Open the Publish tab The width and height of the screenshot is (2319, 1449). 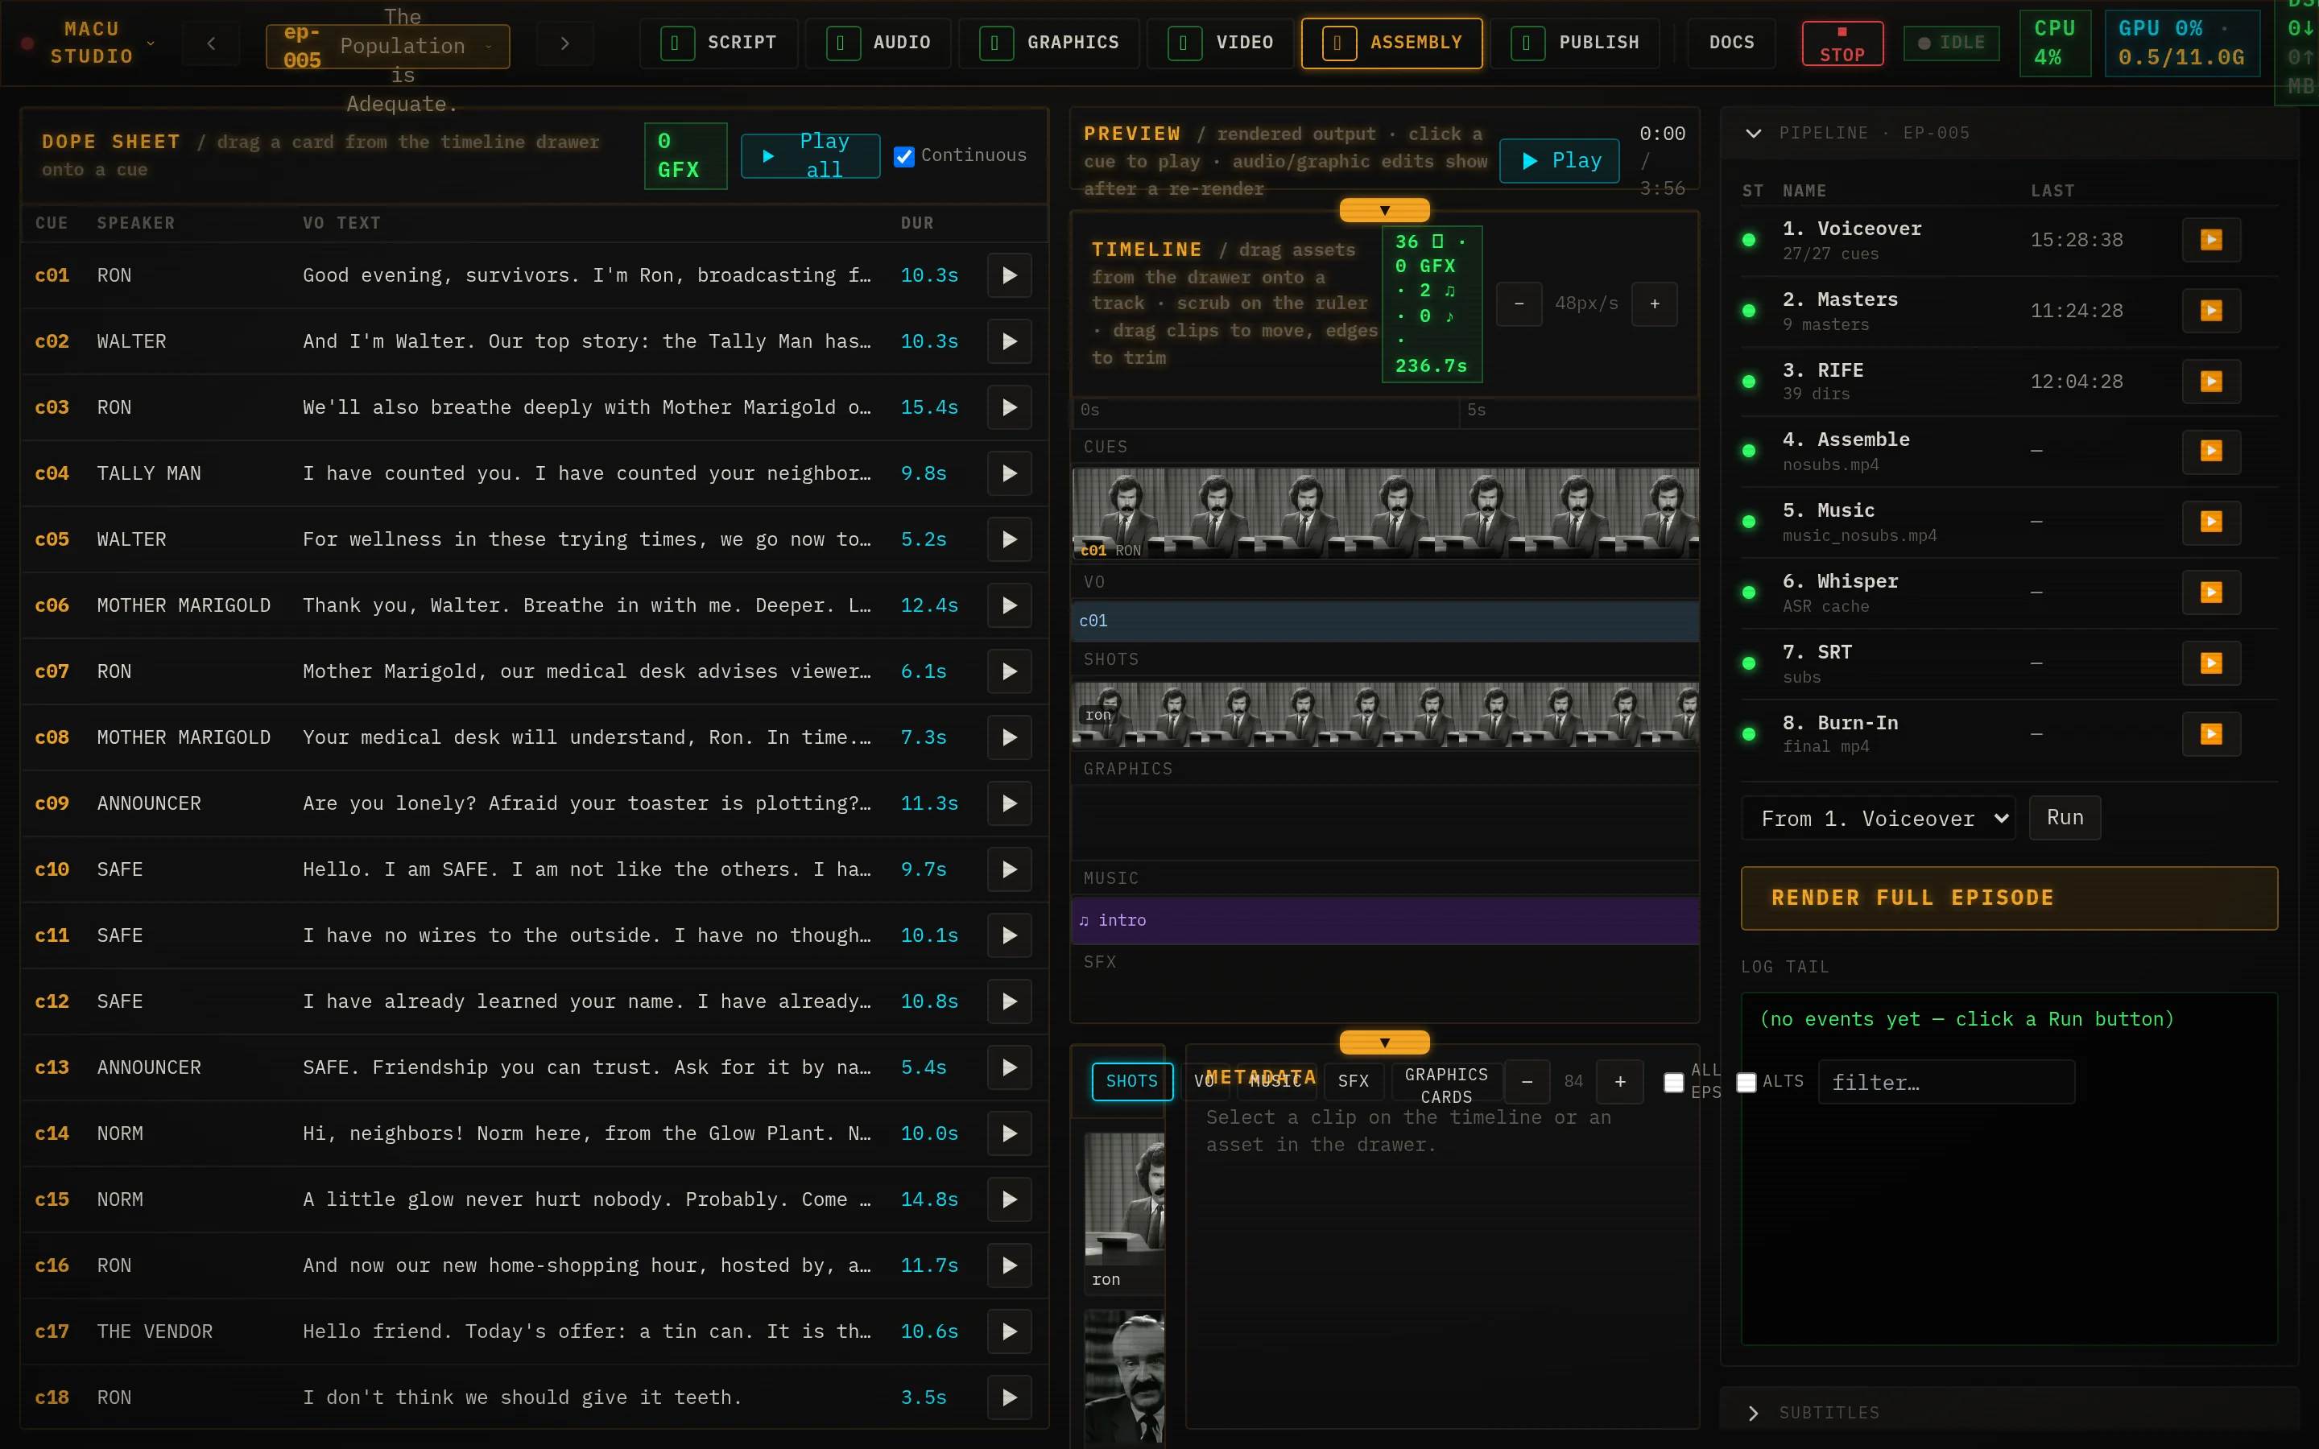pos(1574,43)
